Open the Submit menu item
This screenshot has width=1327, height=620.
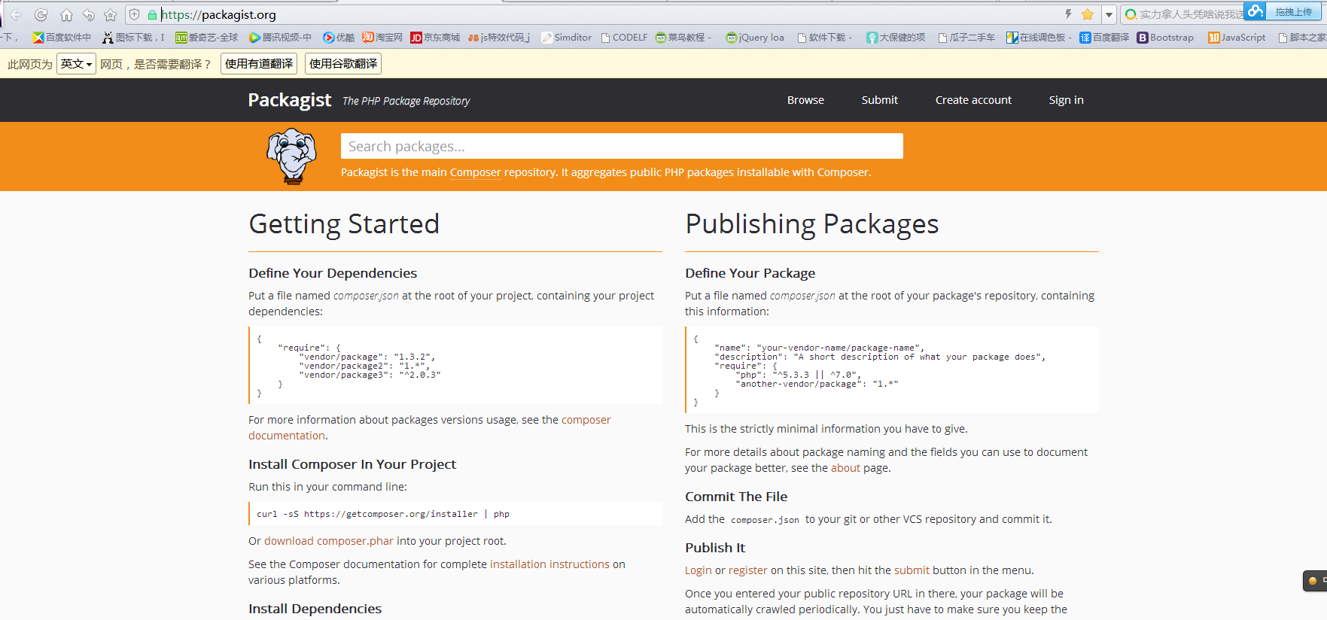[x=879, y=100]
